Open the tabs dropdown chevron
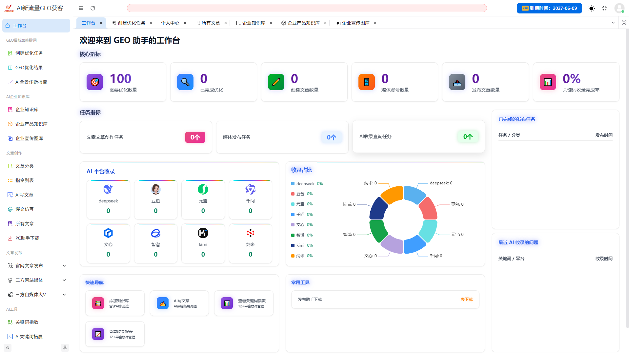This screenshot has width=629, height=354. [613, 23]
